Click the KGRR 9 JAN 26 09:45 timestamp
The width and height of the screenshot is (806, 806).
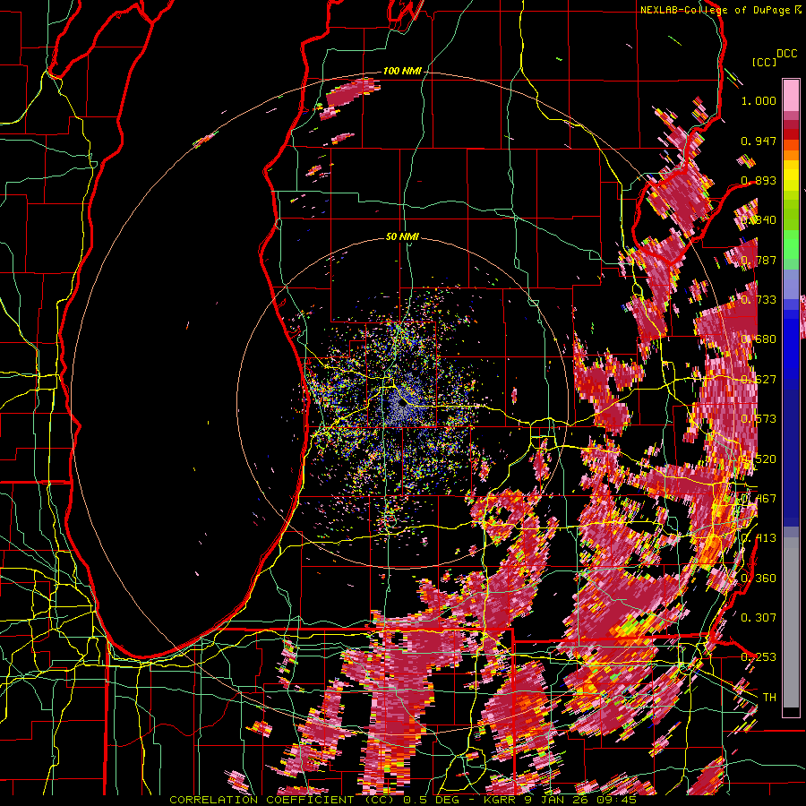coord(561,800)
